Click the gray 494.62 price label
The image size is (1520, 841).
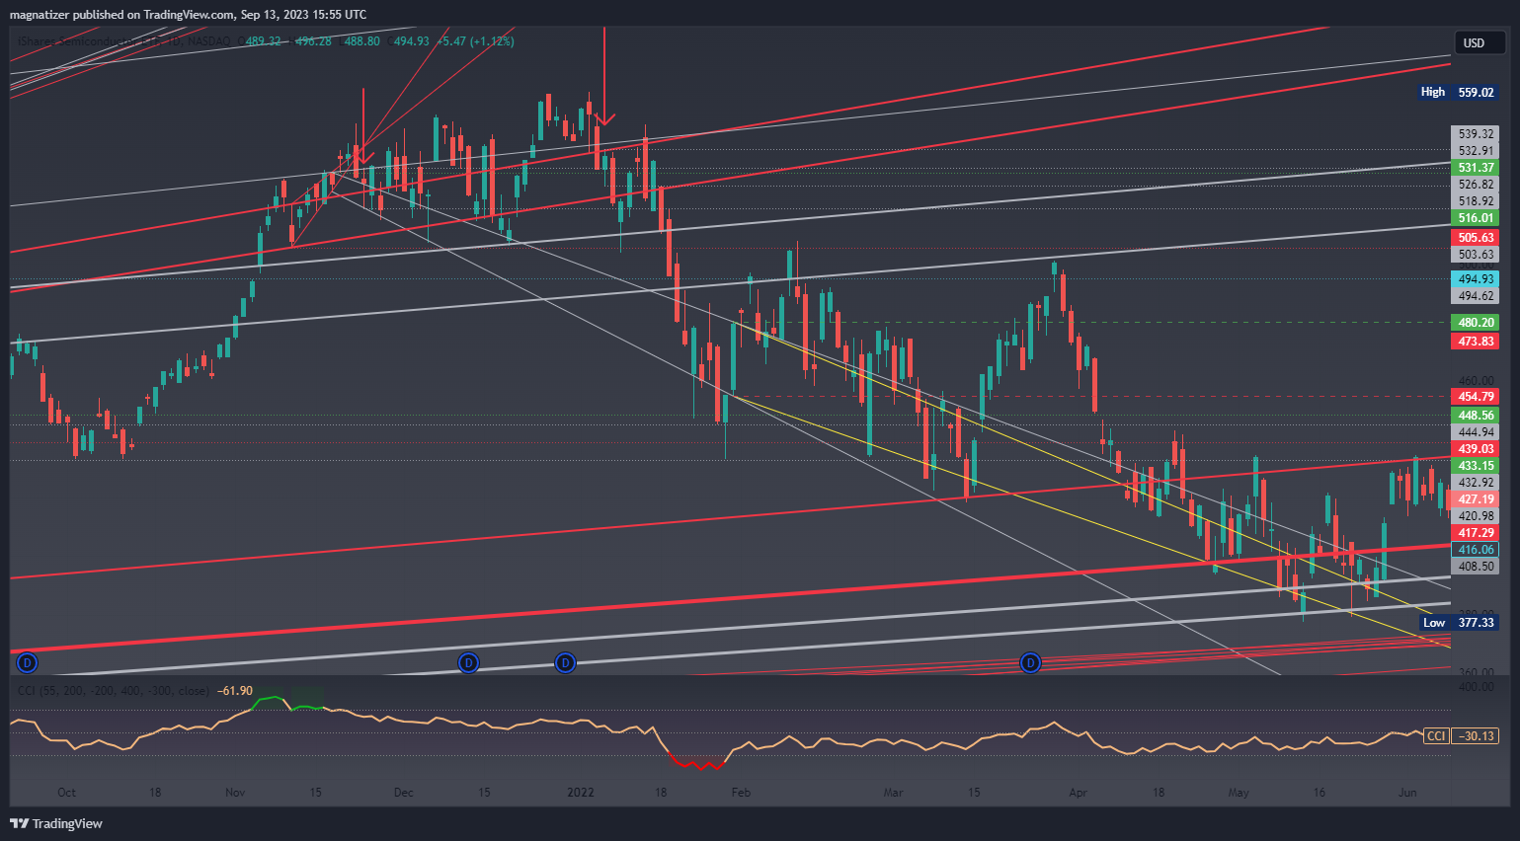click(1476, 296)
